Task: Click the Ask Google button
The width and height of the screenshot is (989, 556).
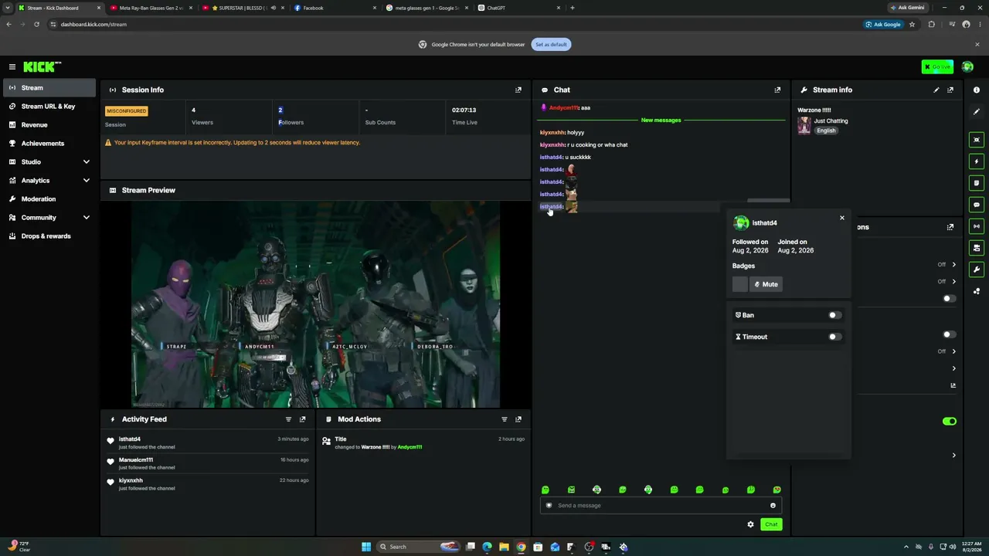Action: pos(883,24)
